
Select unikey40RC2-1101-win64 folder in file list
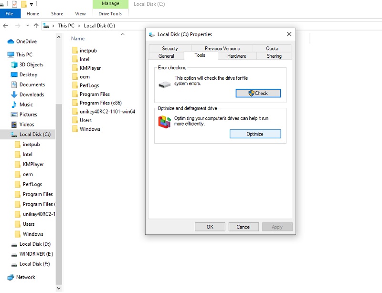coord(107,112)
